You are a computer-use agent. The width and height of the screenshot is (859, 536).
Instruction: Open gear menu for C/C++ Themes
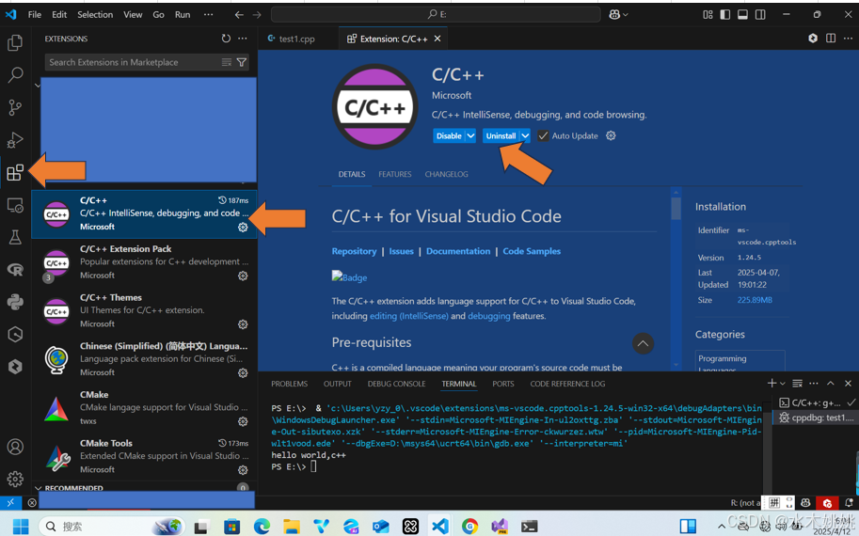click(x=243, y=324)
